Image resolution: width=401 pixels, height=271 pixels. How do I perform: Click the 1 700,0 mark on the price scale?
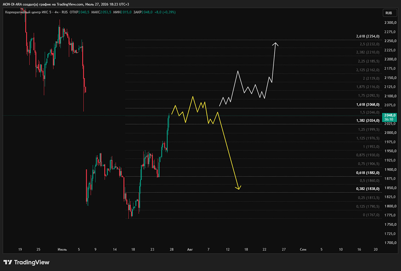tap(390, 243)
